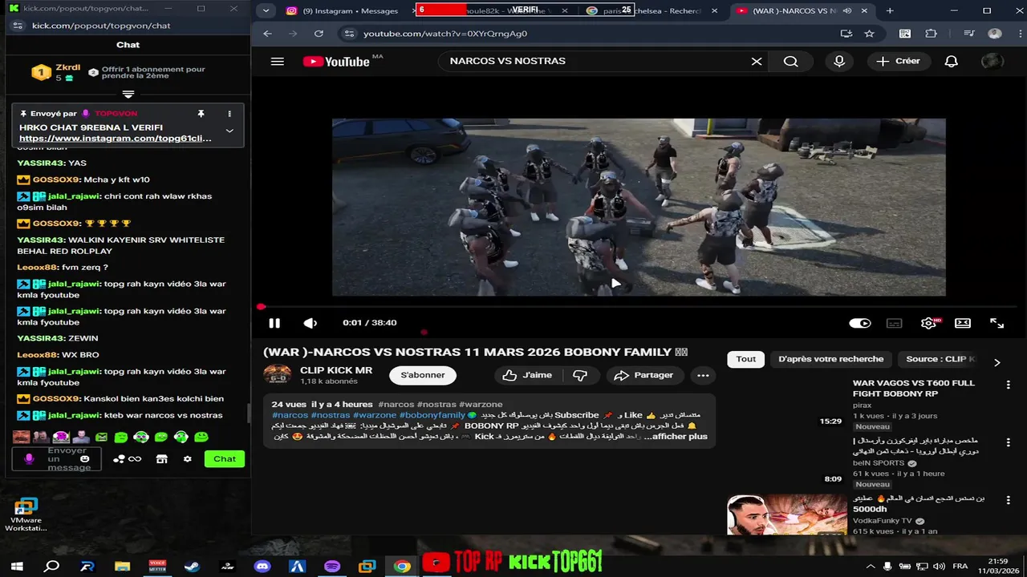This screenshot has height=577, width=1027.
Task: Open the VodkaFunky TV video thumbnail
Action: point(787,514)
